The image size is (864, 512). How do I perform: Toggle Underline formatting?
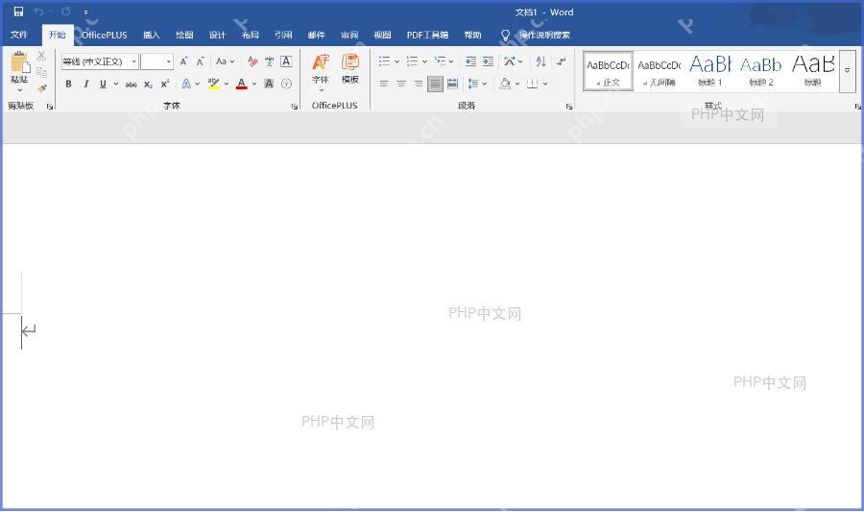click(103, 84)
